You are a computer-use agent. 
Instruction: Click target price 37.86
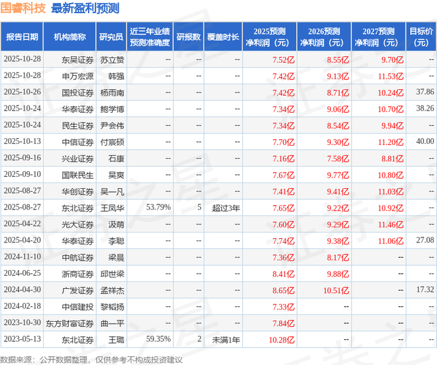[425, 92]
